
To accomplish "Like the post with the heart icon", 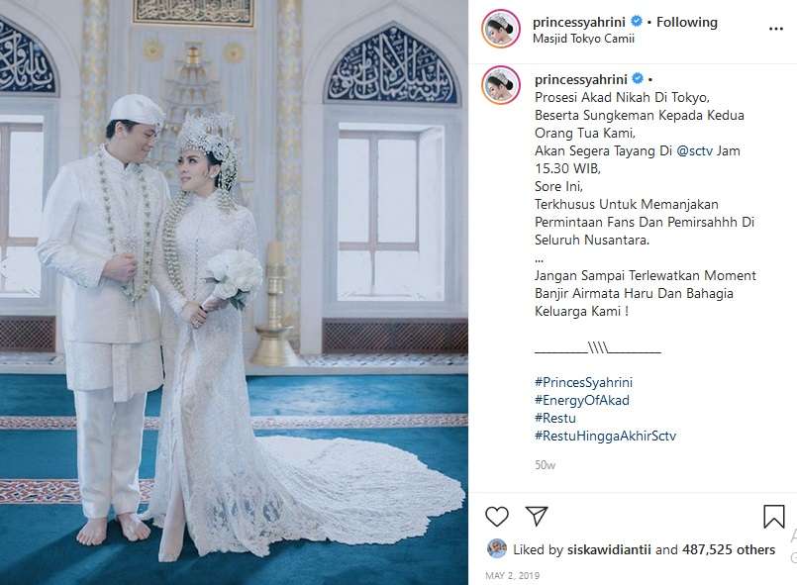I will tap(497, 517).
